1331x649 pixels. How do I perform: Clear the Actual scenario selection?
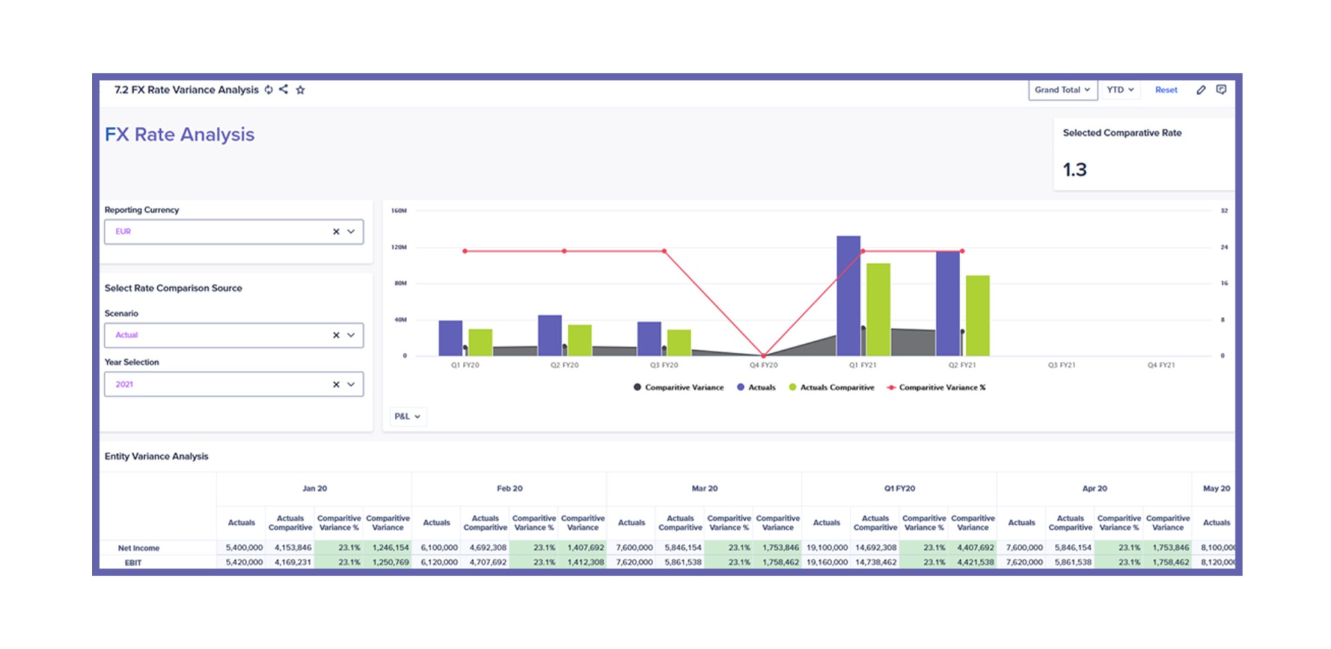tap(336, 335)
